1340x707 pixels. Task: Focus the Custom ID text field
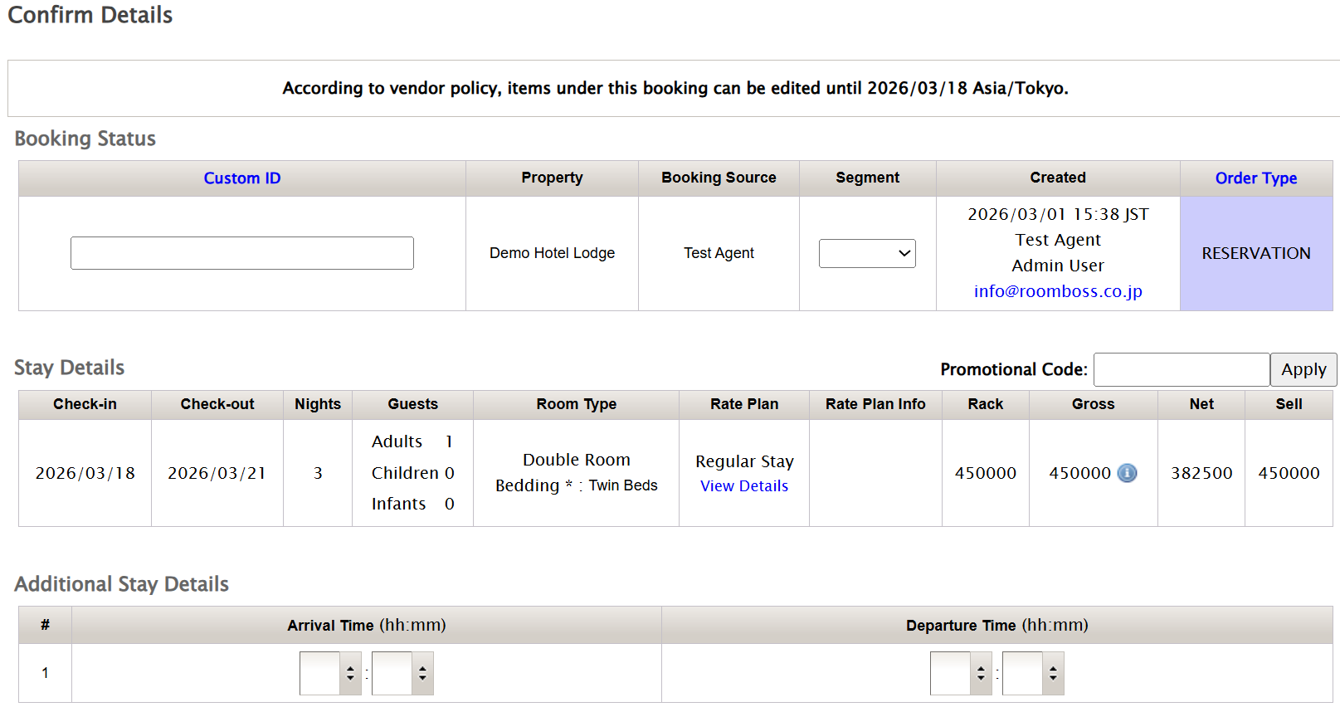click(x=242, y=253)
